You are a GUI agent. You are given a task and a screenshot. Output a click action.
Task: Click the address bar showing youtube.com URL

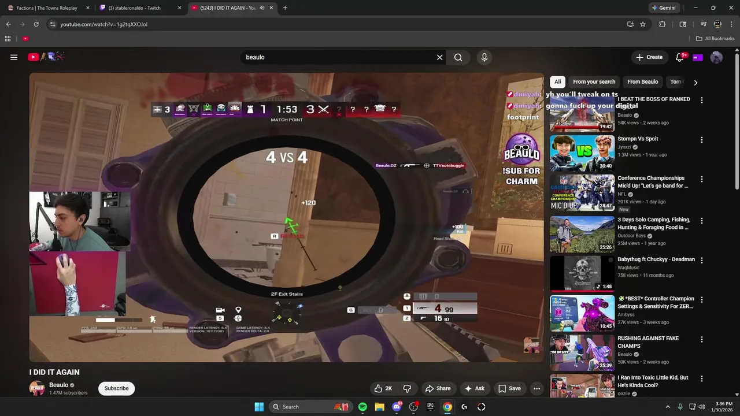click(335, 24)
